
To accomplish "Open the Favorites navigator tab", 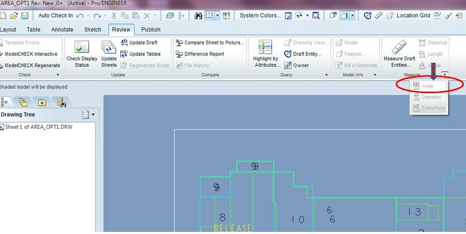I will pos(42,103).
